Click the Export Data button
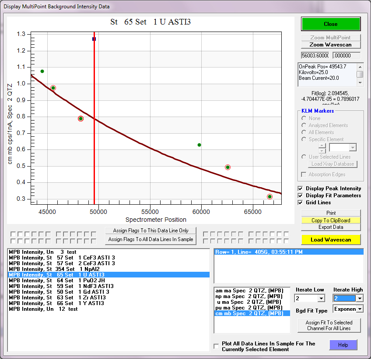The width and height of the screenshot is (371, 359). (330, 227)
